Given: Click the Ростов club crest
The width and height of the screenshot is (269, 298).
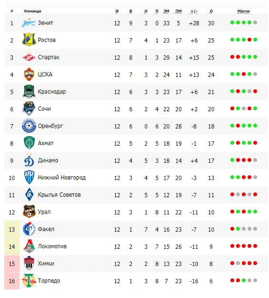Looking at the screenshot, I should tap(29, 40).
